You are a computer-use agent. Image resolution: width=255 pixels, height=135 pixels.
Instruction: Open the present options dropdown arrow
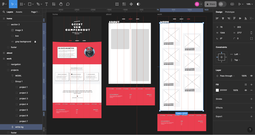243,4
